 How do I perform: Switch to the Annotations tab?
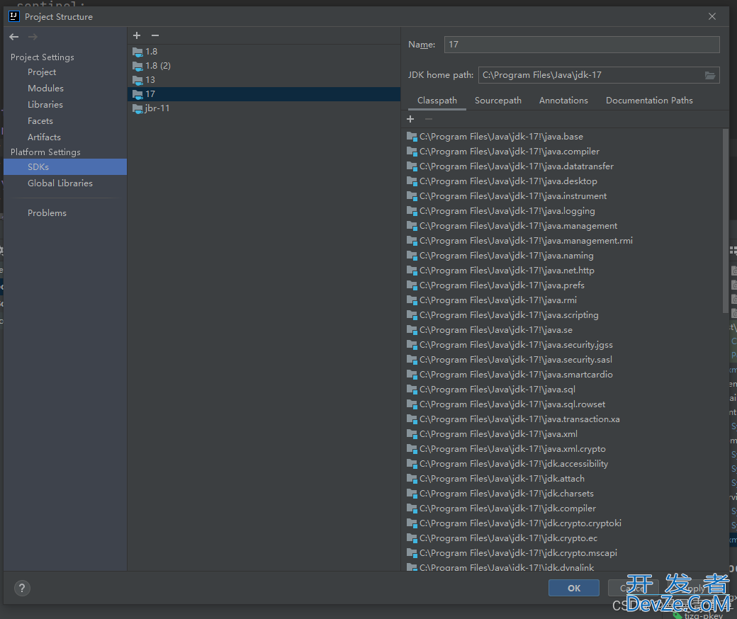[x=563, y=101]
